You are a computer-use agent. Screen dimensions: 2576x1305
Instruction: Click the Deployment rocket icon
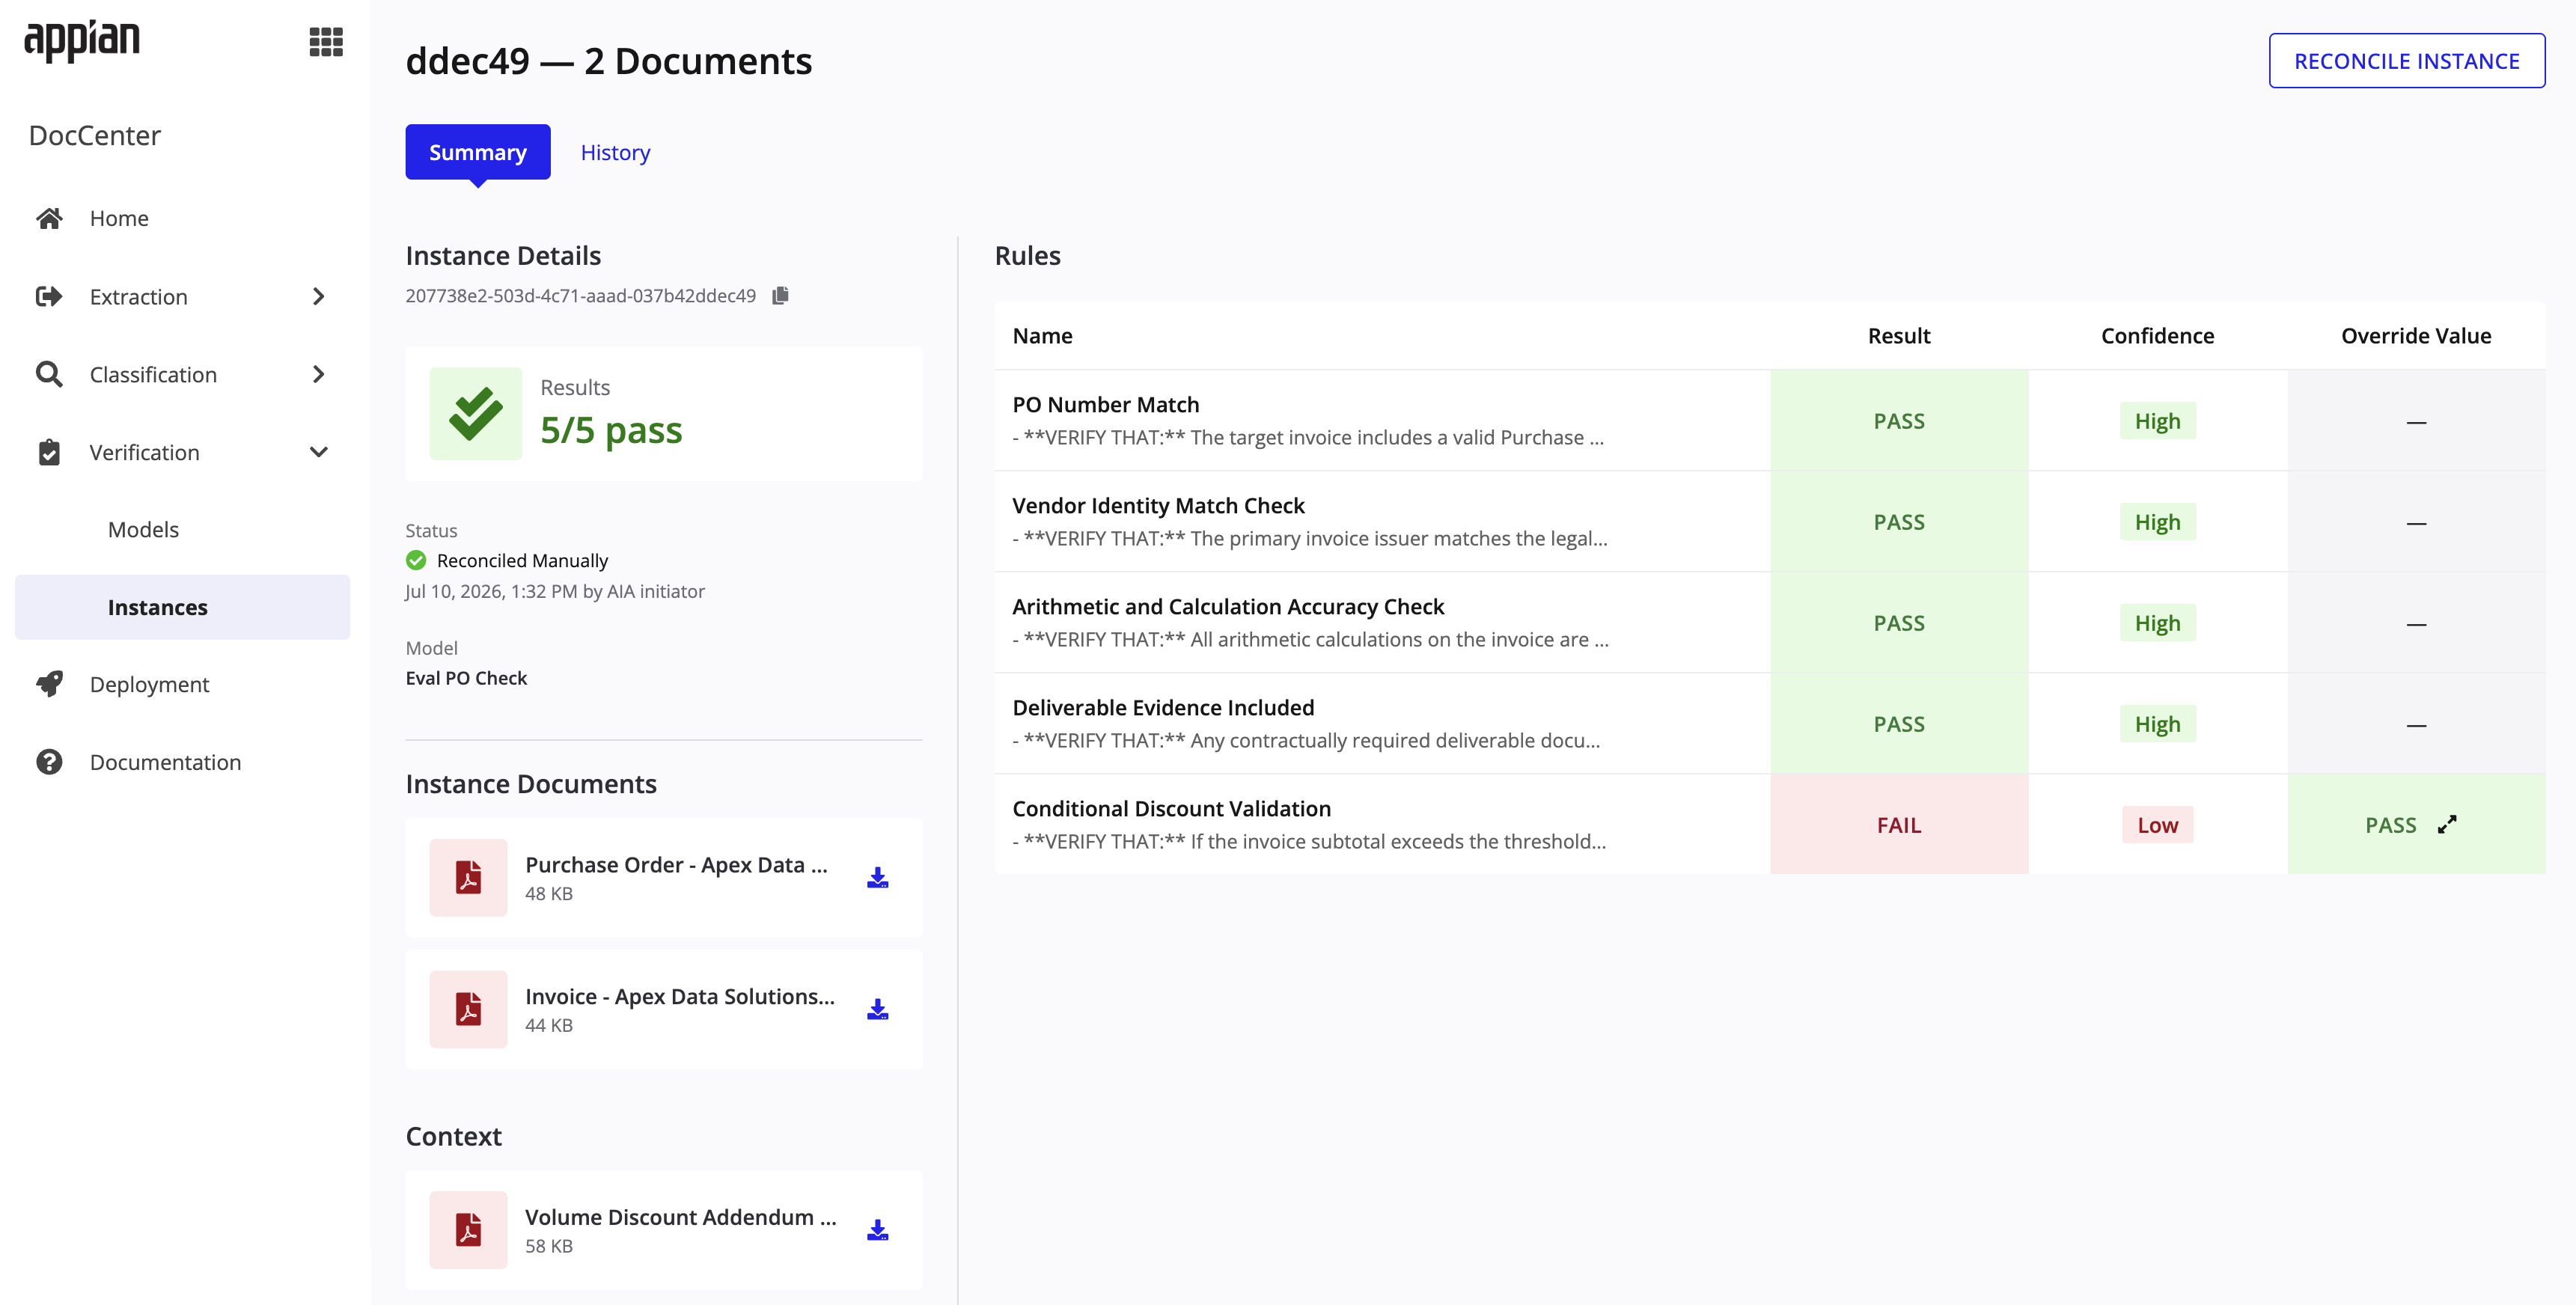[49, 684]
